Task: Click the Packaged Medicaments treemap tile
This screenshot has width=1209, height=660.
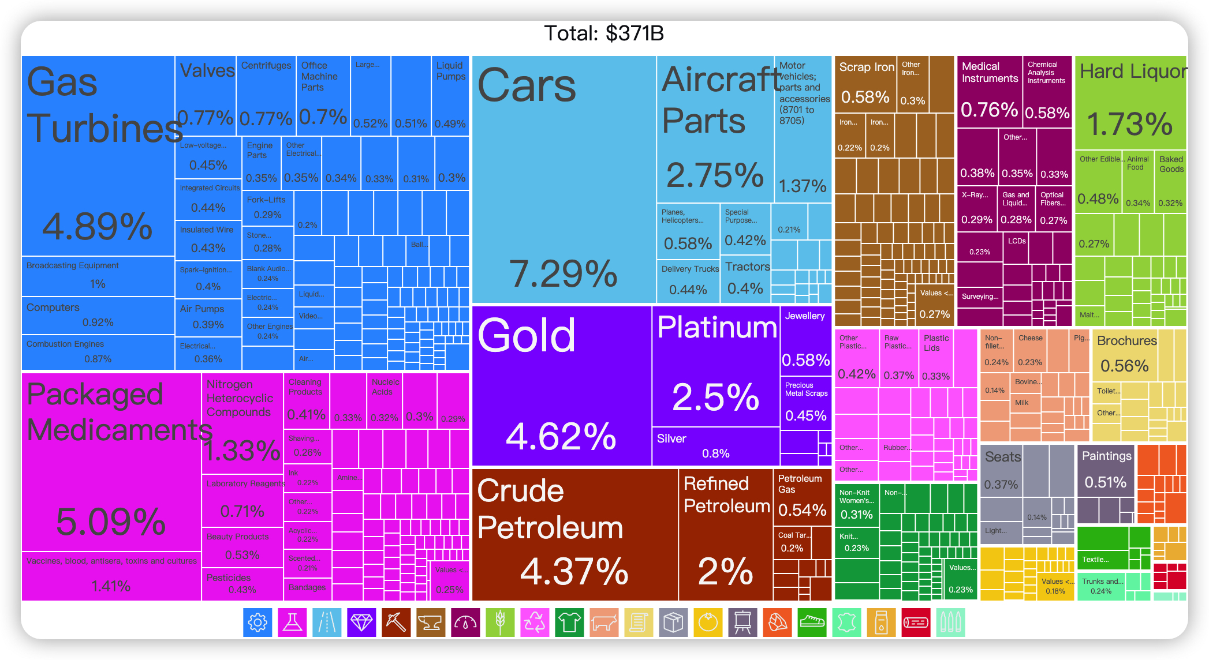Action: 111,462
